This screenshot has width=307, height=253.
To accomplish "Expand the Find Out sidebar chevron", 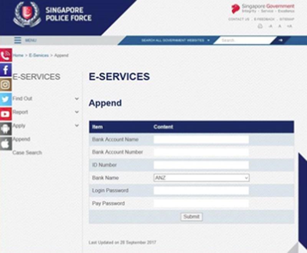I will 77,99.
